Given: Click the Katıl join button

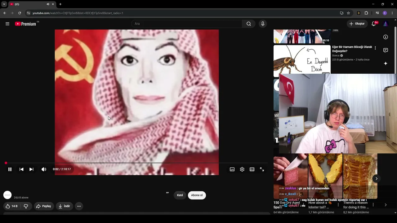Looking at the screenshot, I should 180,195.
